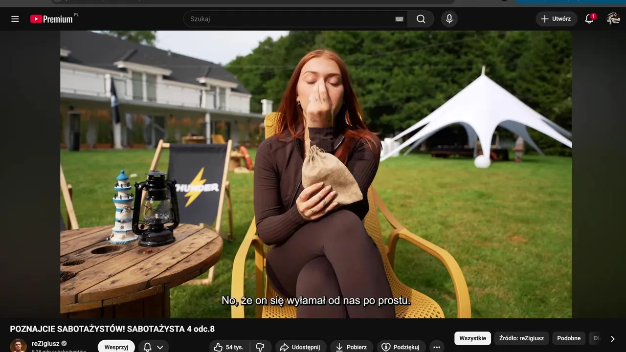This screenshot has width=626, height=352.
Task: Select the Źródło: reZigiusz chip
Action: [521, 338]
